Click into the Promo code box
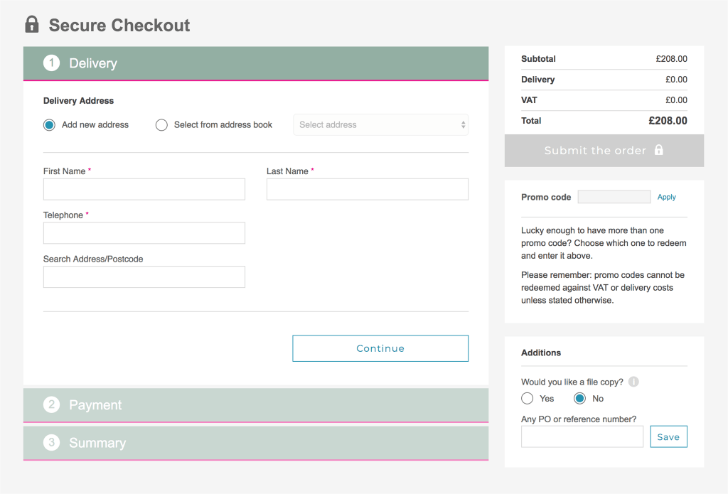The image size is (728, 494). (x=614, y=197)
